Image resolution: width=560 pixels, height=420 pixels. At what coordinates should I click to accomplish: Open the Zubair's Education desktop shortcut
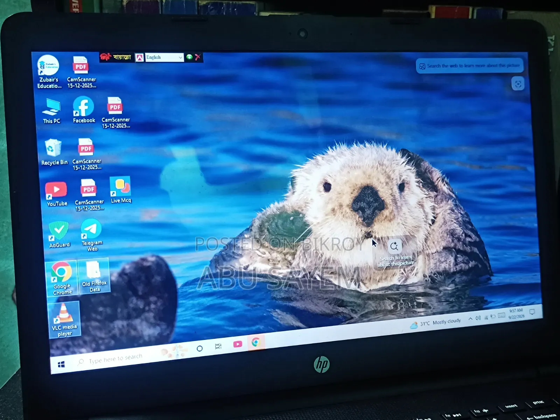tap(49, 72)
